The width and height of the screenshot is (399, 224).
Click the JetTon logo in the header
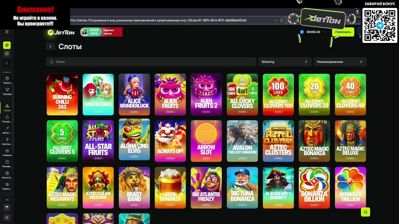tap(61, 32)
